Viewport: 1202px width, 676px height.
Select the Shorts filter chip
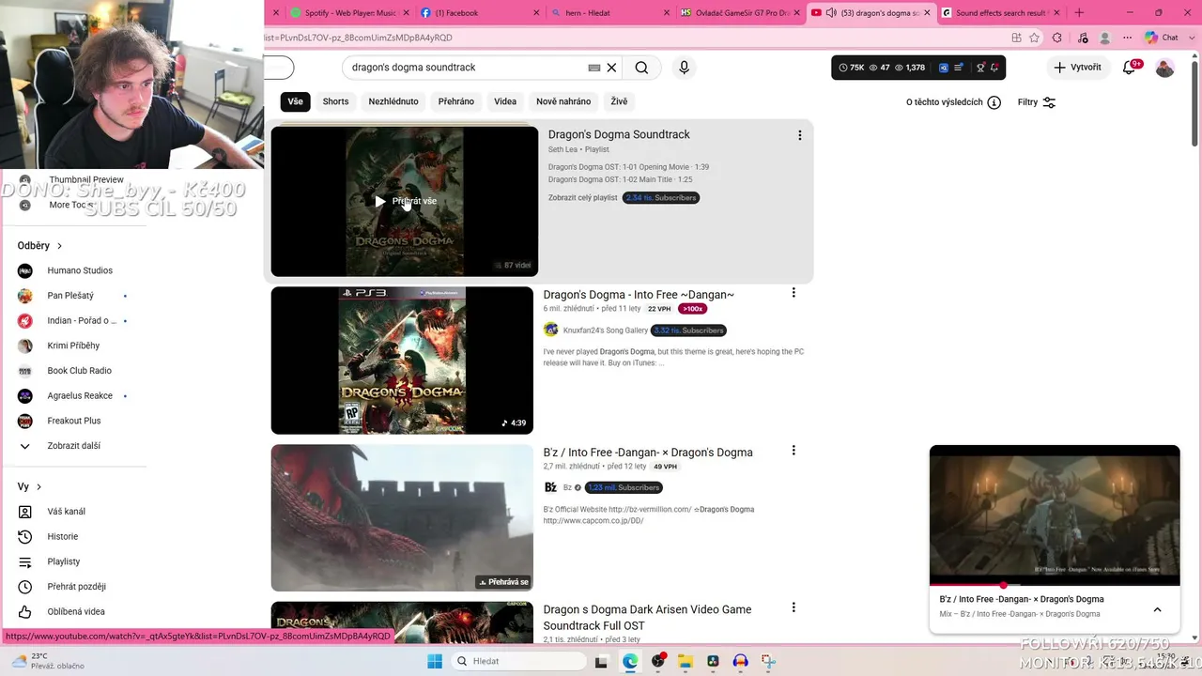pyautogui.click(x=335, y=101)
